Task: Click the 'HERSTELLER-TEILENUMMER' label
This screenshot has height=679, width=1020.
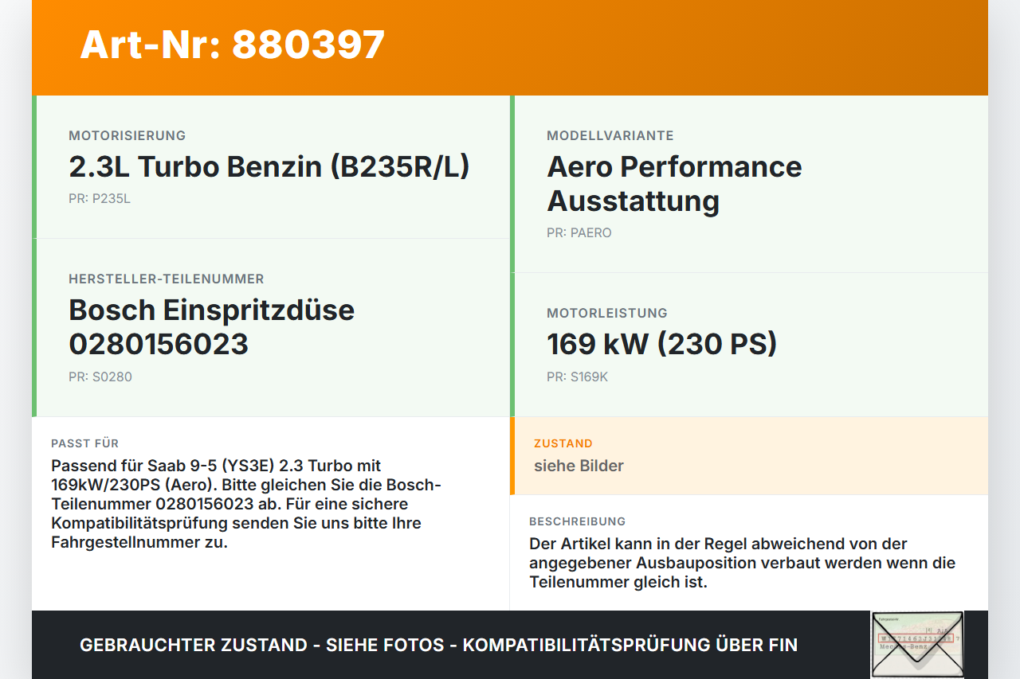Action: pos(167,279)
